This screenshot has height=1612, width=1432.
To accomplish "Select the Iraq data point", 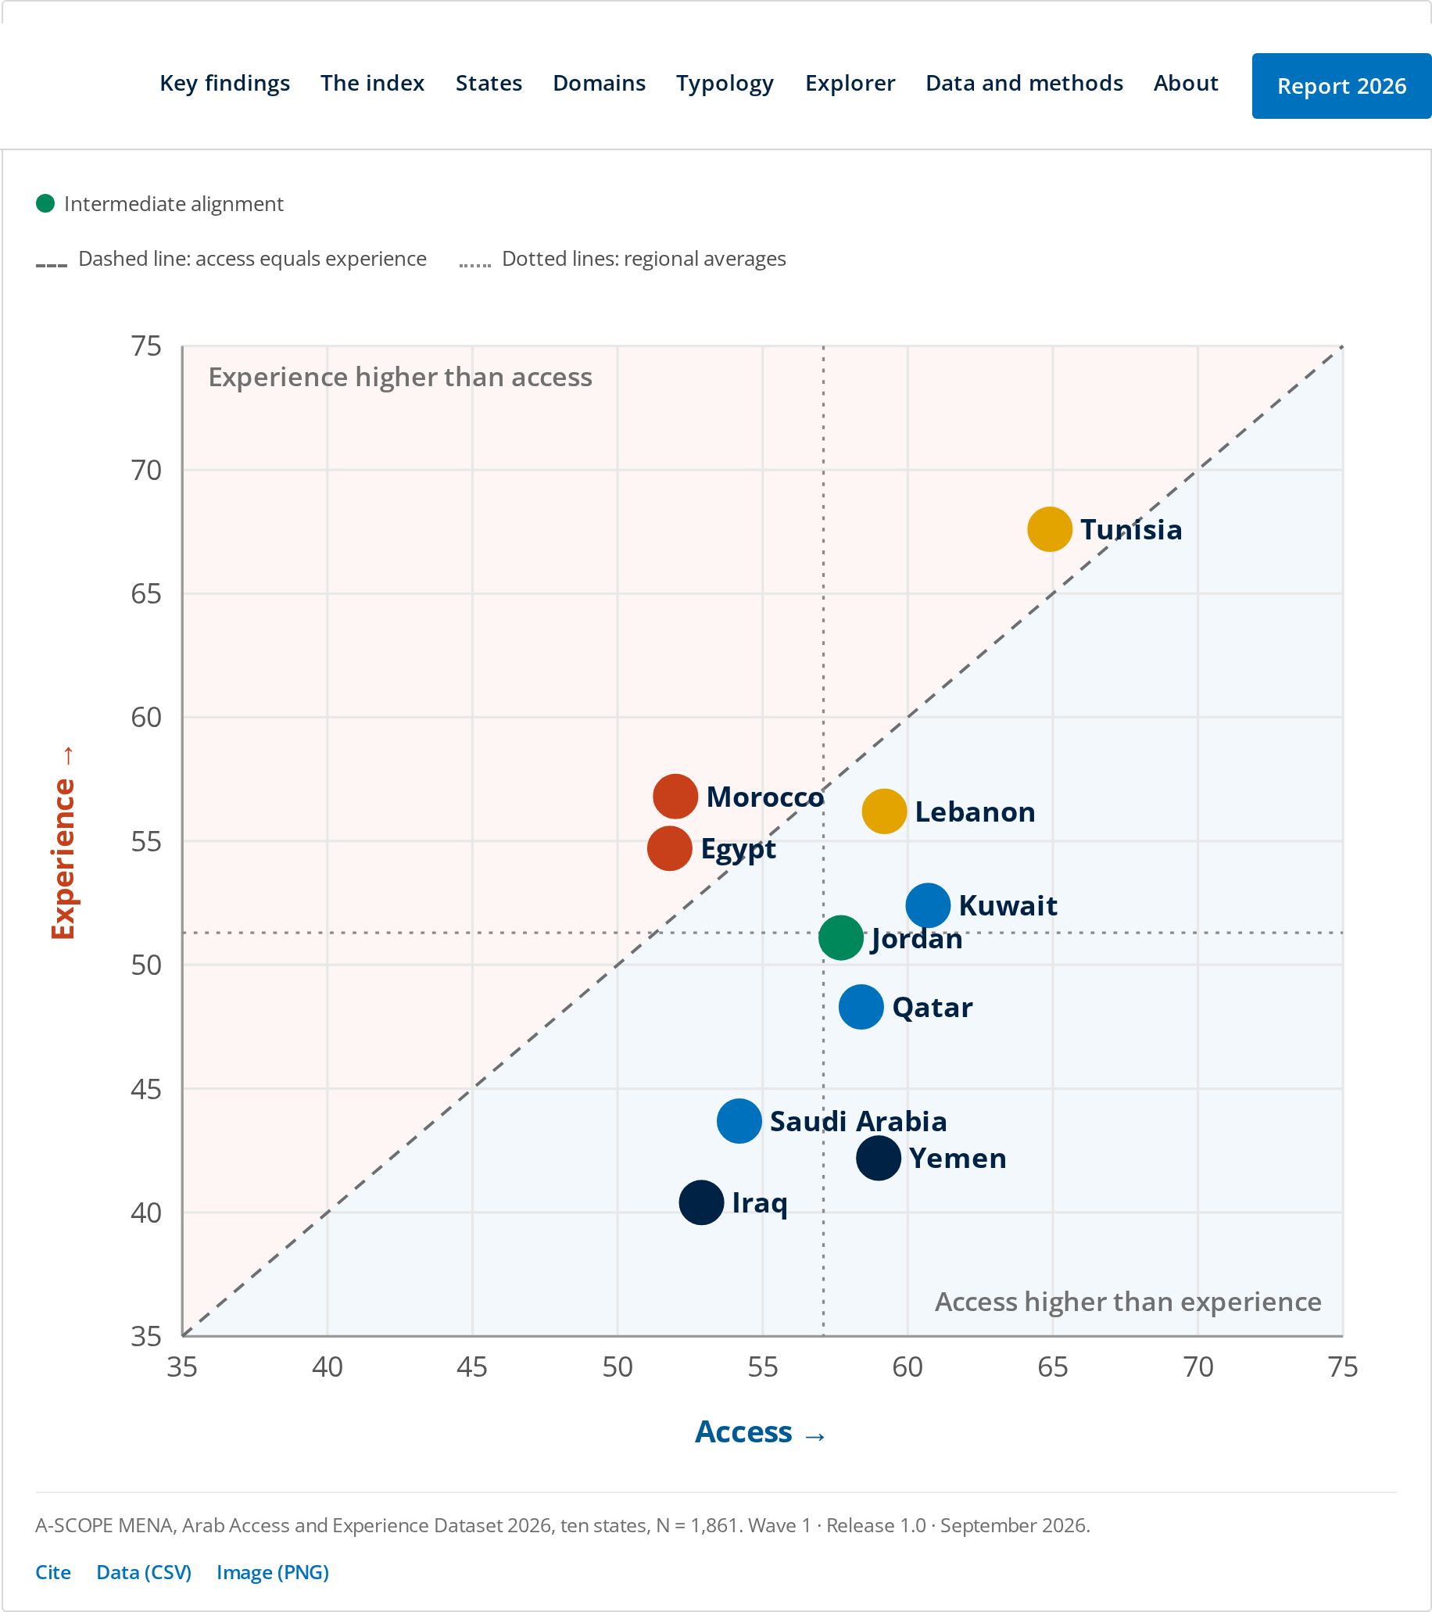I will [x=701, y=1202].
